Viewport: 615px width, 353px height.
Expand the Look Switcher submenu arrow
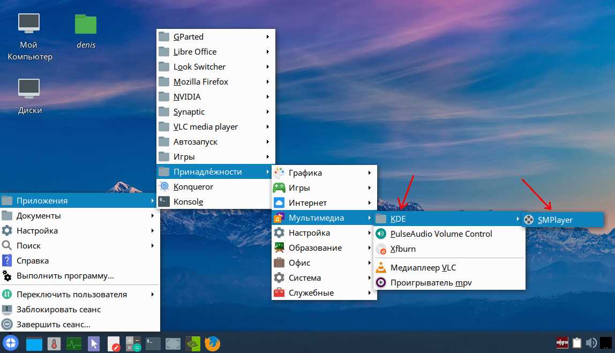click(267, 66)
